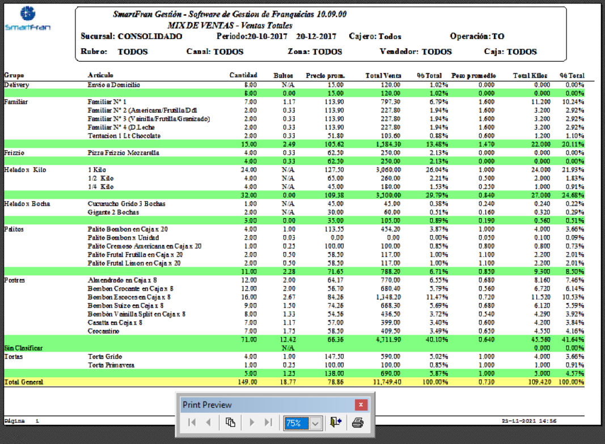Select the Delivery group label
The height and width of the screenshot is (444, 605).
[16, 85]
